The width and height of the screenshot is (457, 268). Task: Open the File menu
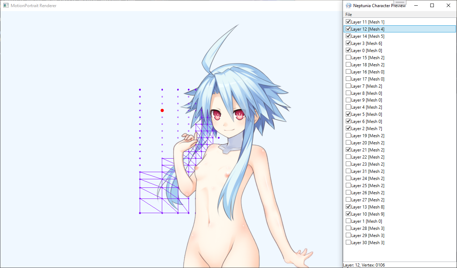pyautogui.click(x=348, y=15)
